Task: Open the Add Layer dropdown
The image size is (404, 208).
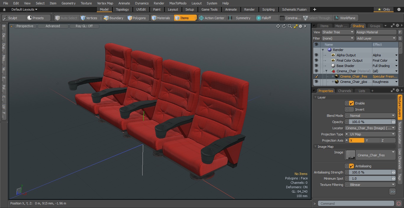Action: click(x=376, y=38)
